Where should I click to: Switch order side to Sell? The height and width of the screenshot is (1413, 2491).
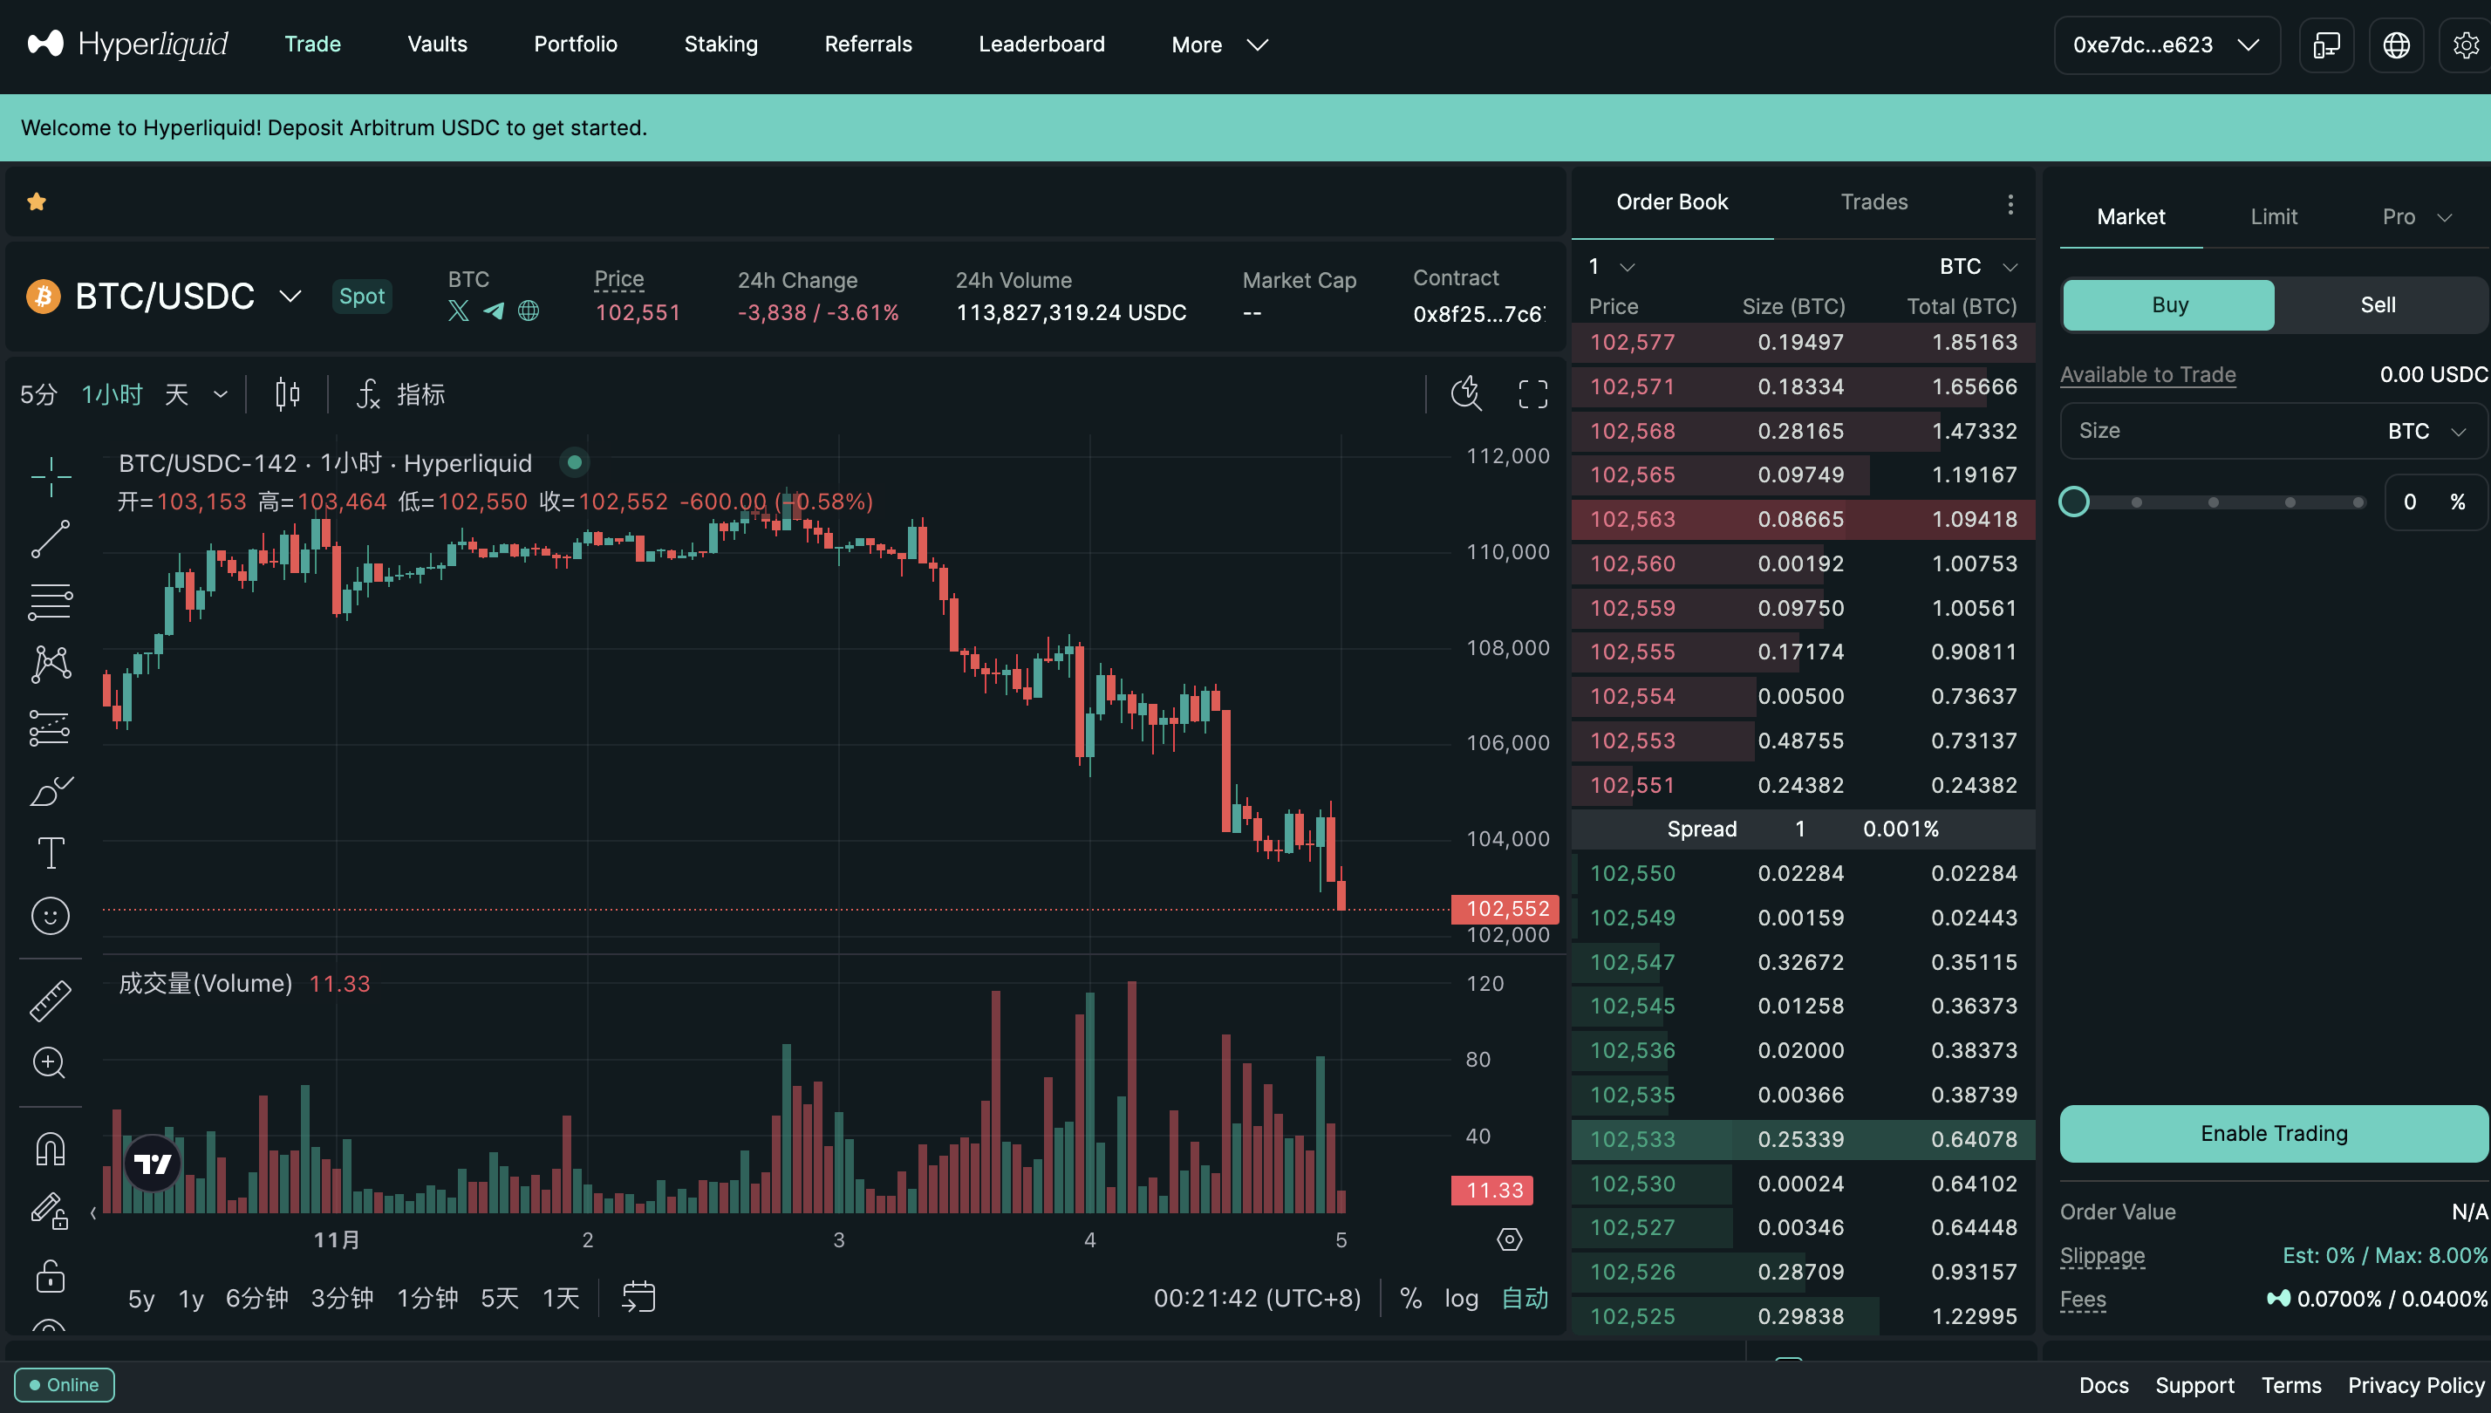tap(2377, 304)
